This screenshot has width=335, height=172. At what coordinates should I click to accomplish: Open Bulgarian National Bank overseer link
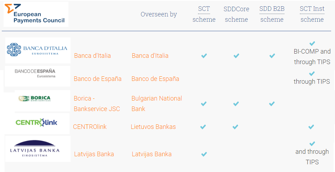pyautogui.click(x=157, y=104)
